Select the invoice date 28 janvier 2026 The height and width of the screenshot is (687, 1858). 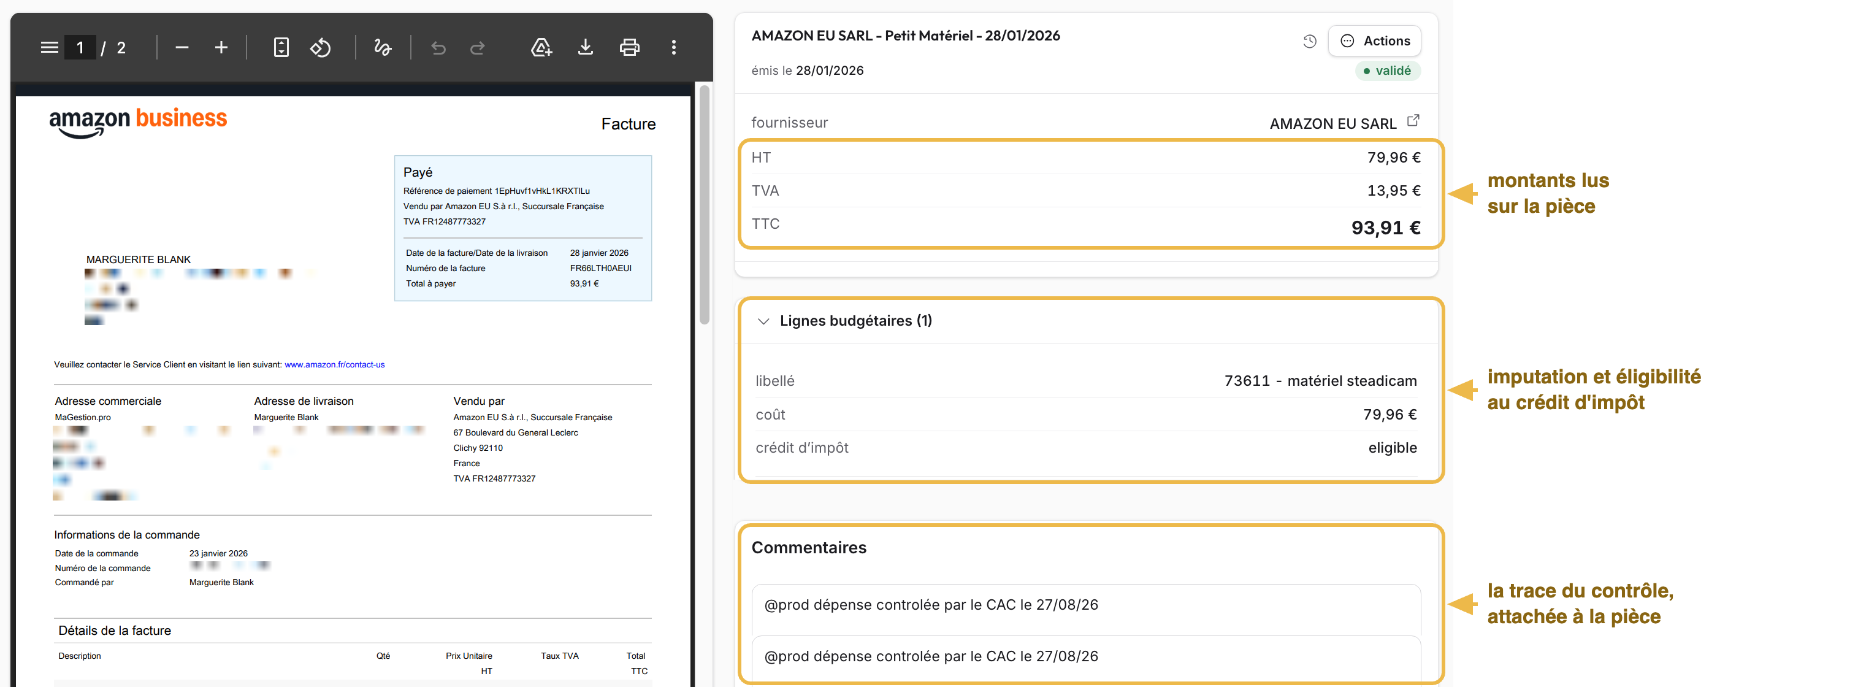[599, 253]
